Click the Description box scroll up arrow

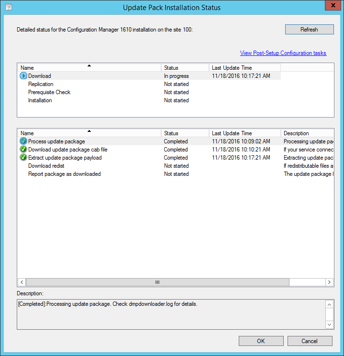(330, 304)
